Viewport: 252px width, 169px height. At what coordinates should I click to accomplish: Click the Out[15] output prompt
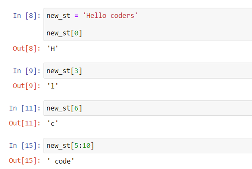[x=25, y=161]
